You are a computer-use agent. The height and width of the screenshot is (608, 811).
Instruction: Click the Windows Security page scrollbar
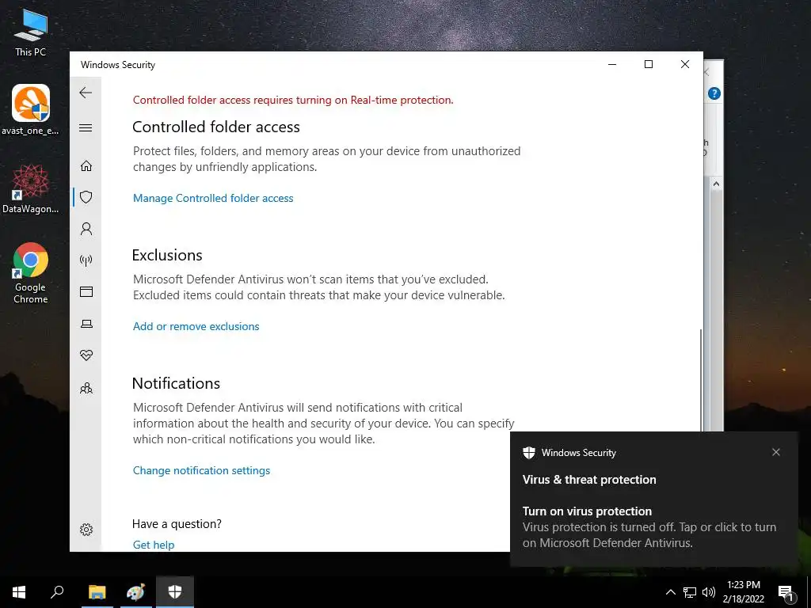point(701,379)
